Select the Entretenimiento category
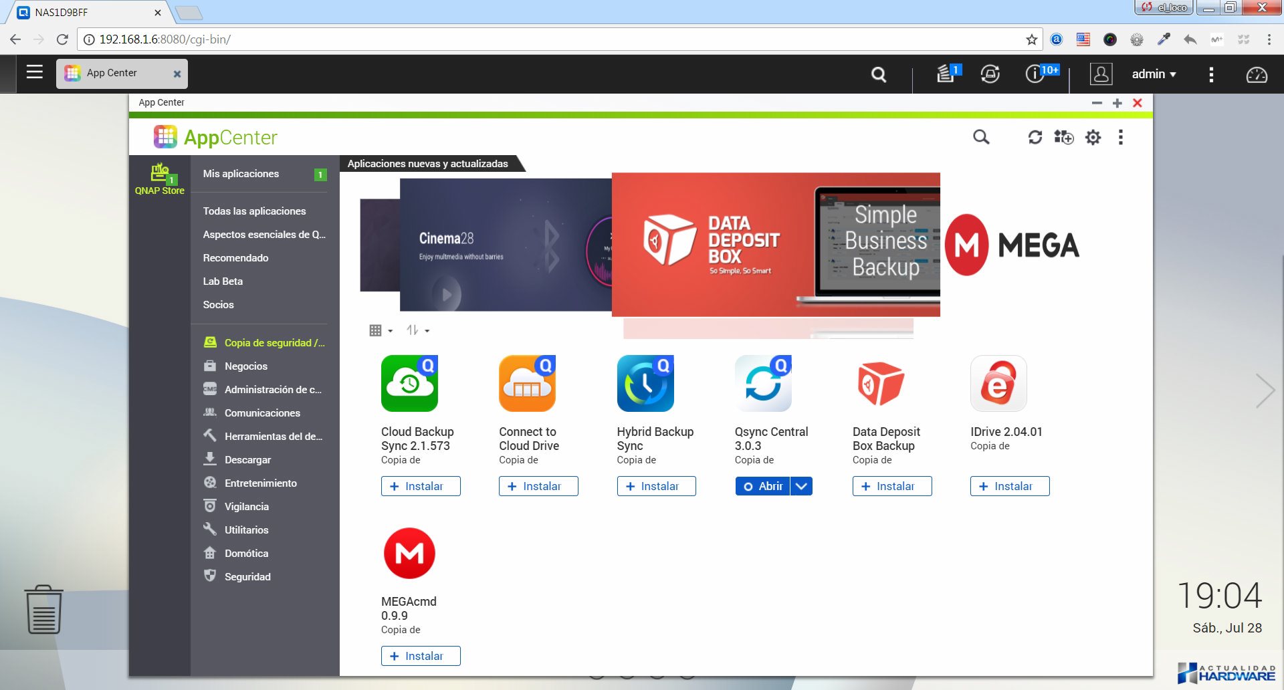This screenshot has height=690, width=1284. click(260, 483)
